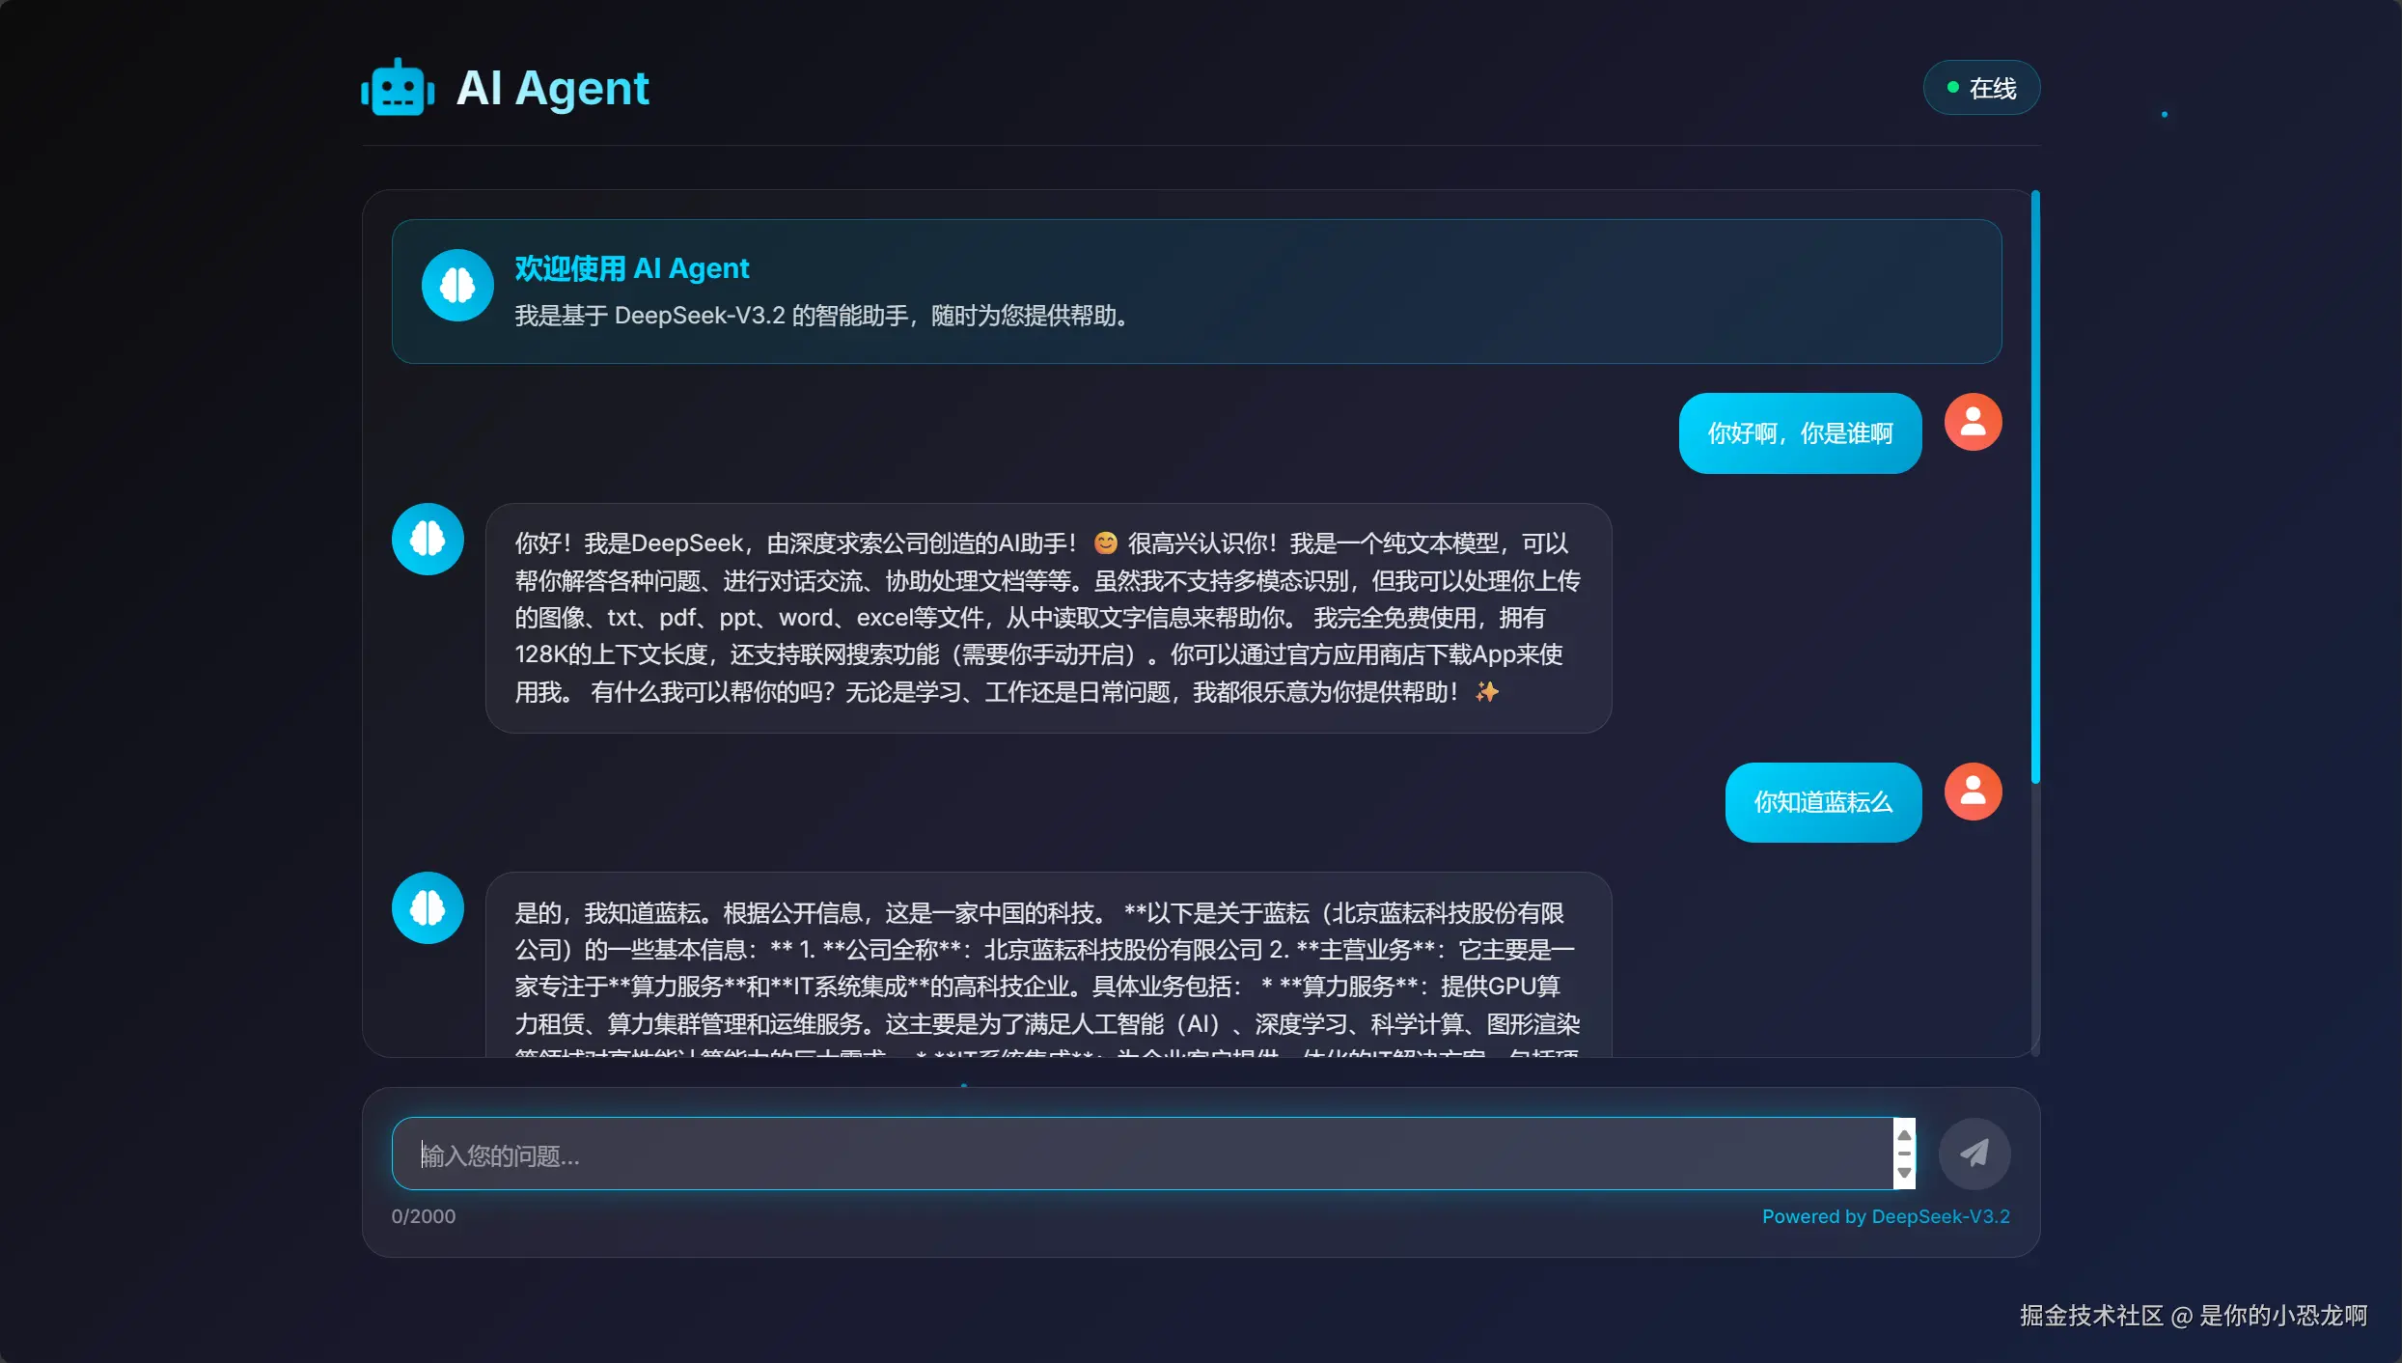Click the green online status dot
2402x1363 pixels.
(1952, 88)
